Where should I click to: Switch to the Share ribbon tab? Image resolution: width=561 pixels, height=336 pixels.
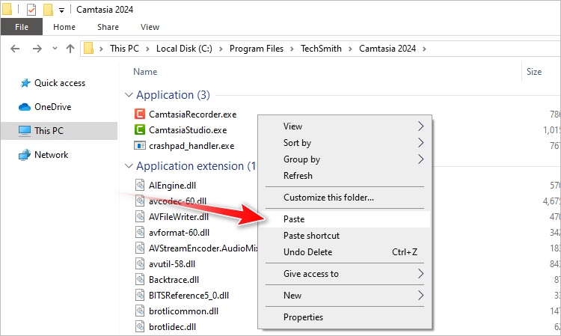click(x=108, y=27)
